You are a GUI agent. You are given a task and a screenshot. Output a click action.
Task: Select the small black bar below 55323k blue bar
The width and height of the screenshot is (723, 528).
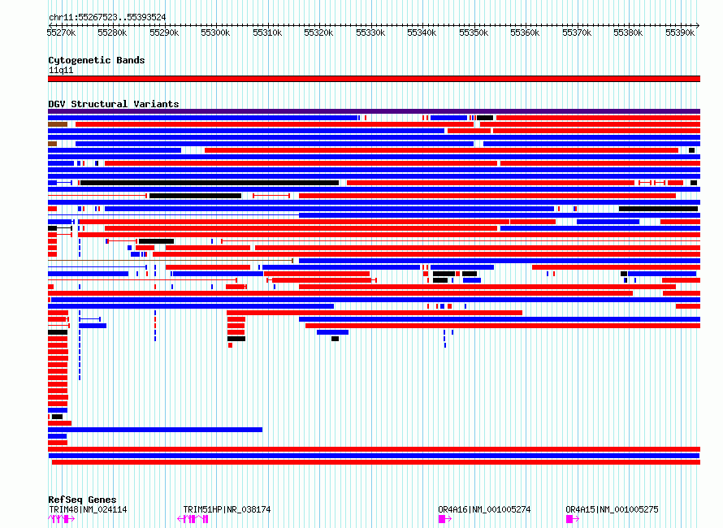point(336,339)
